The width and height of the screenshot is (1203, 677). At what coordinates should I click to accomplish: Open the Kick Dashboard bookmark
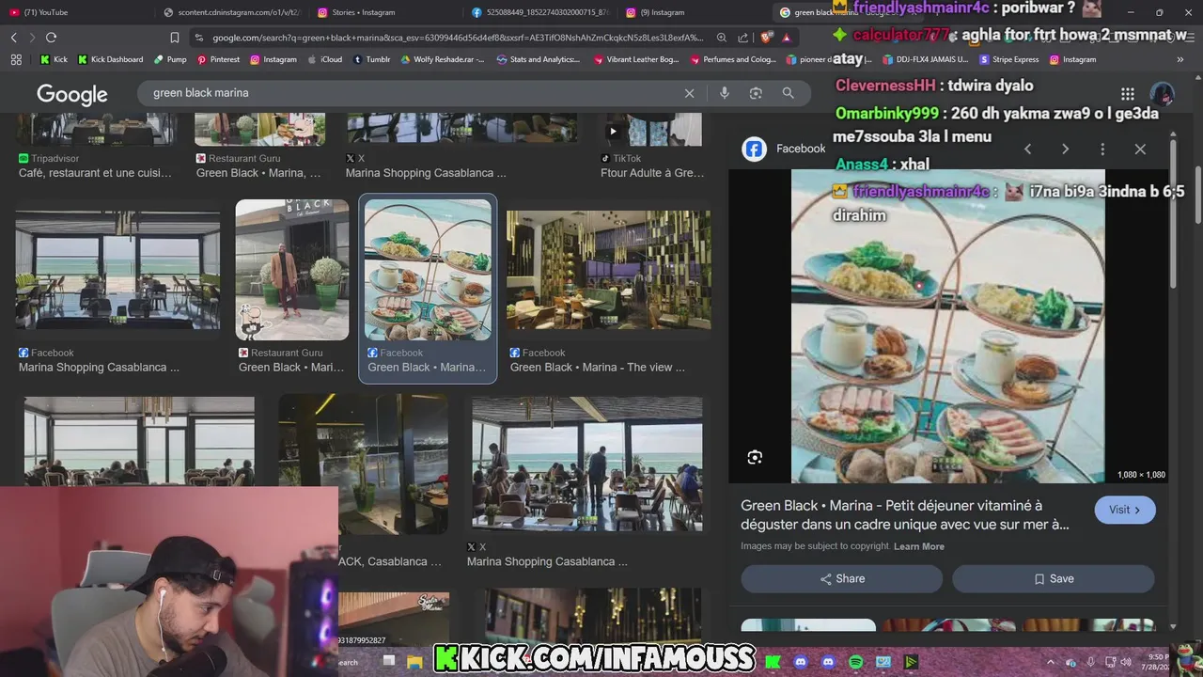[x=110, y=59]
